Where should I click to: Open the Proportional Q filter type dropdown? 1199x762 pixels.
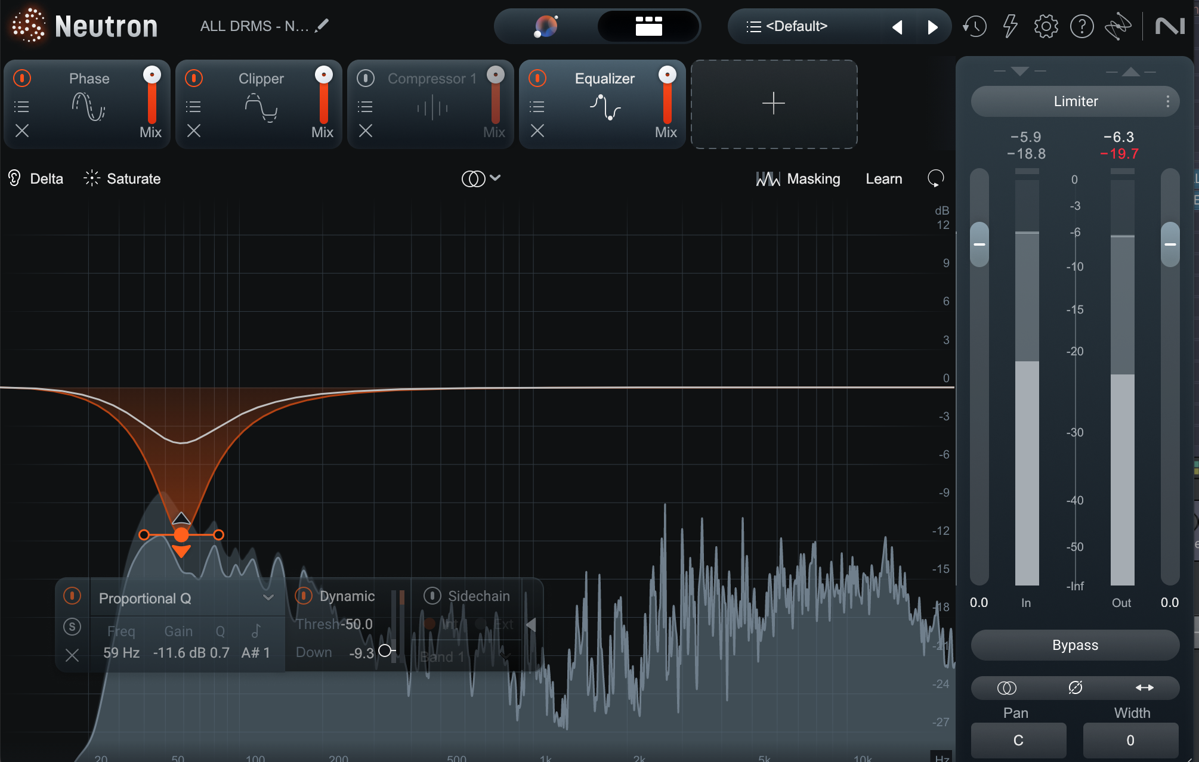point(186,598)
